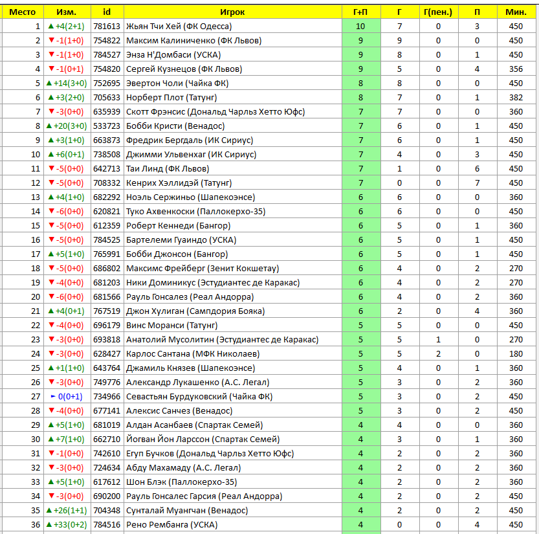Screen dimensions: 539x534
Task: Click the Изм. column header
Action: (x=67, y=12)
